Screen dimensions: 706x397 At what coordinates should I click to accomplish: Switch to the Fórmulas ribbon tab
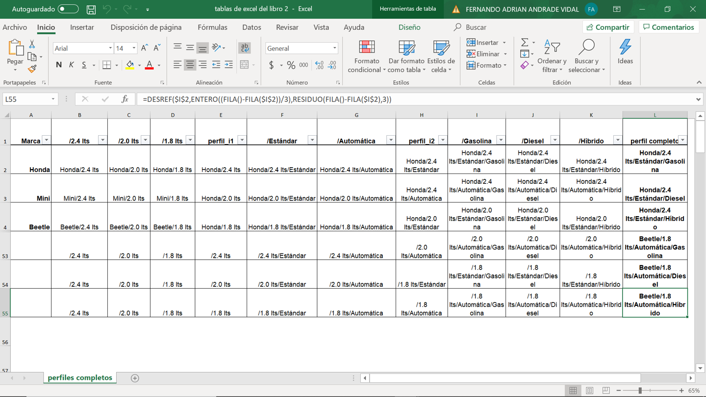pos(212,27)
